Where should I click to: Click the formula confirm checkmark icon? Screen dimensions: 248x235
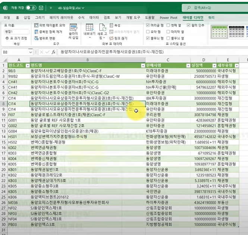click(47, 52)
